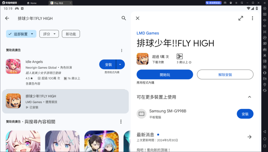
Task: Click the volume down speaker icon
Action: [265, 26]
